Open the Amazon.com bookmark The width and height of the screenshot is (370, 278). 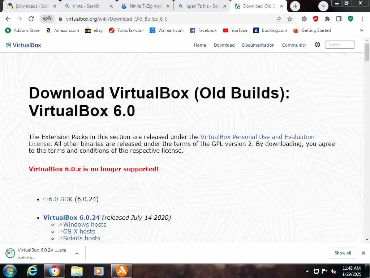pos(63,30)
